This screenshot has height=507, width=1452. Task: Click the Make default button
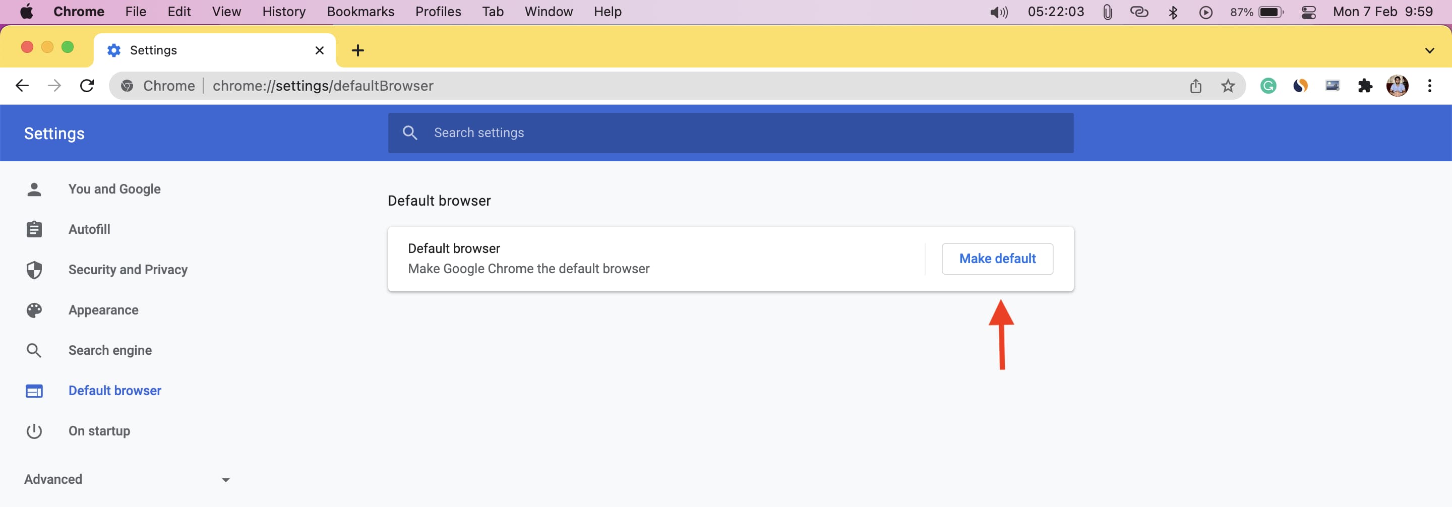997,259
